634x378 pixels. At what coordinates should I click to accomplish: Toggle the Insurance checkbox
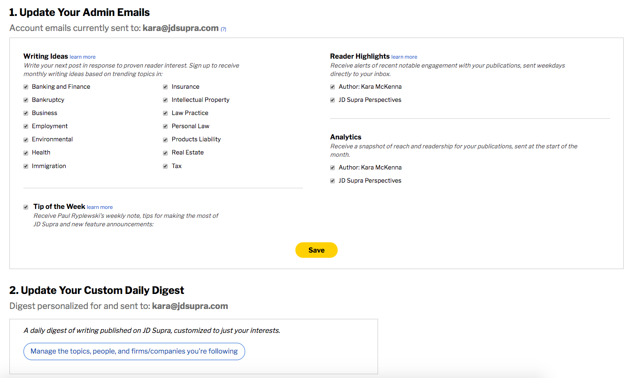point(165,87)
